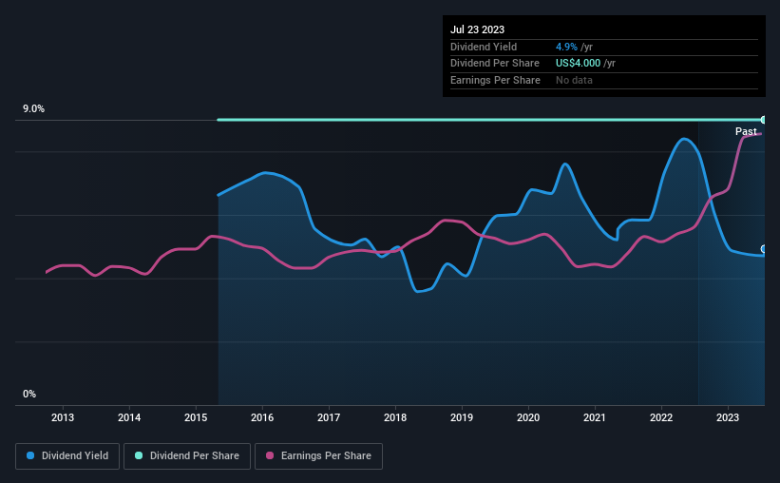Click the 9.0% y-axis label
This screenshot has width=780, height=483.
tap(33, 108)
